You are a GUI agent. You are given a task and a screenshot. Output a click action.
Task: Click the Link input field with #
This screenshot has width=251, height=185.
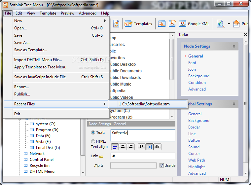[143, 156]
